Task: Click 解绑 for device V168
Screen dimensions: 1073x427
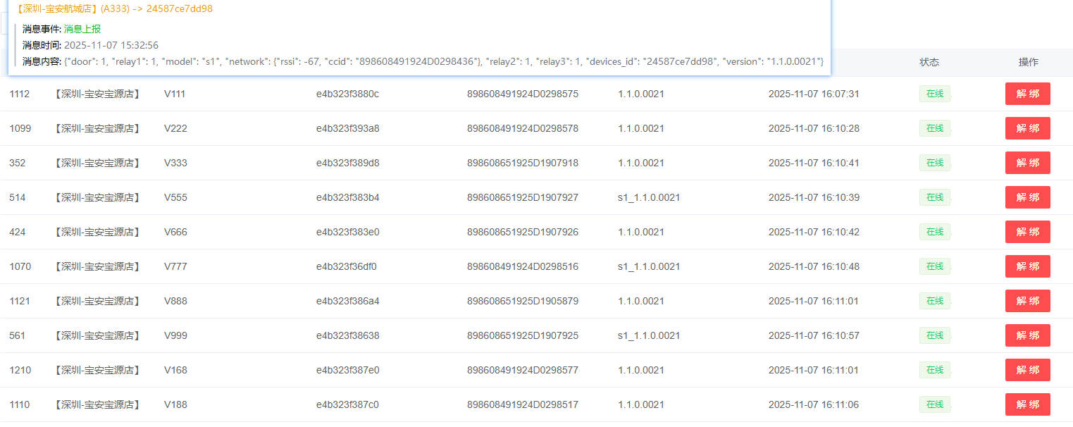Action: coord(1027,370)
